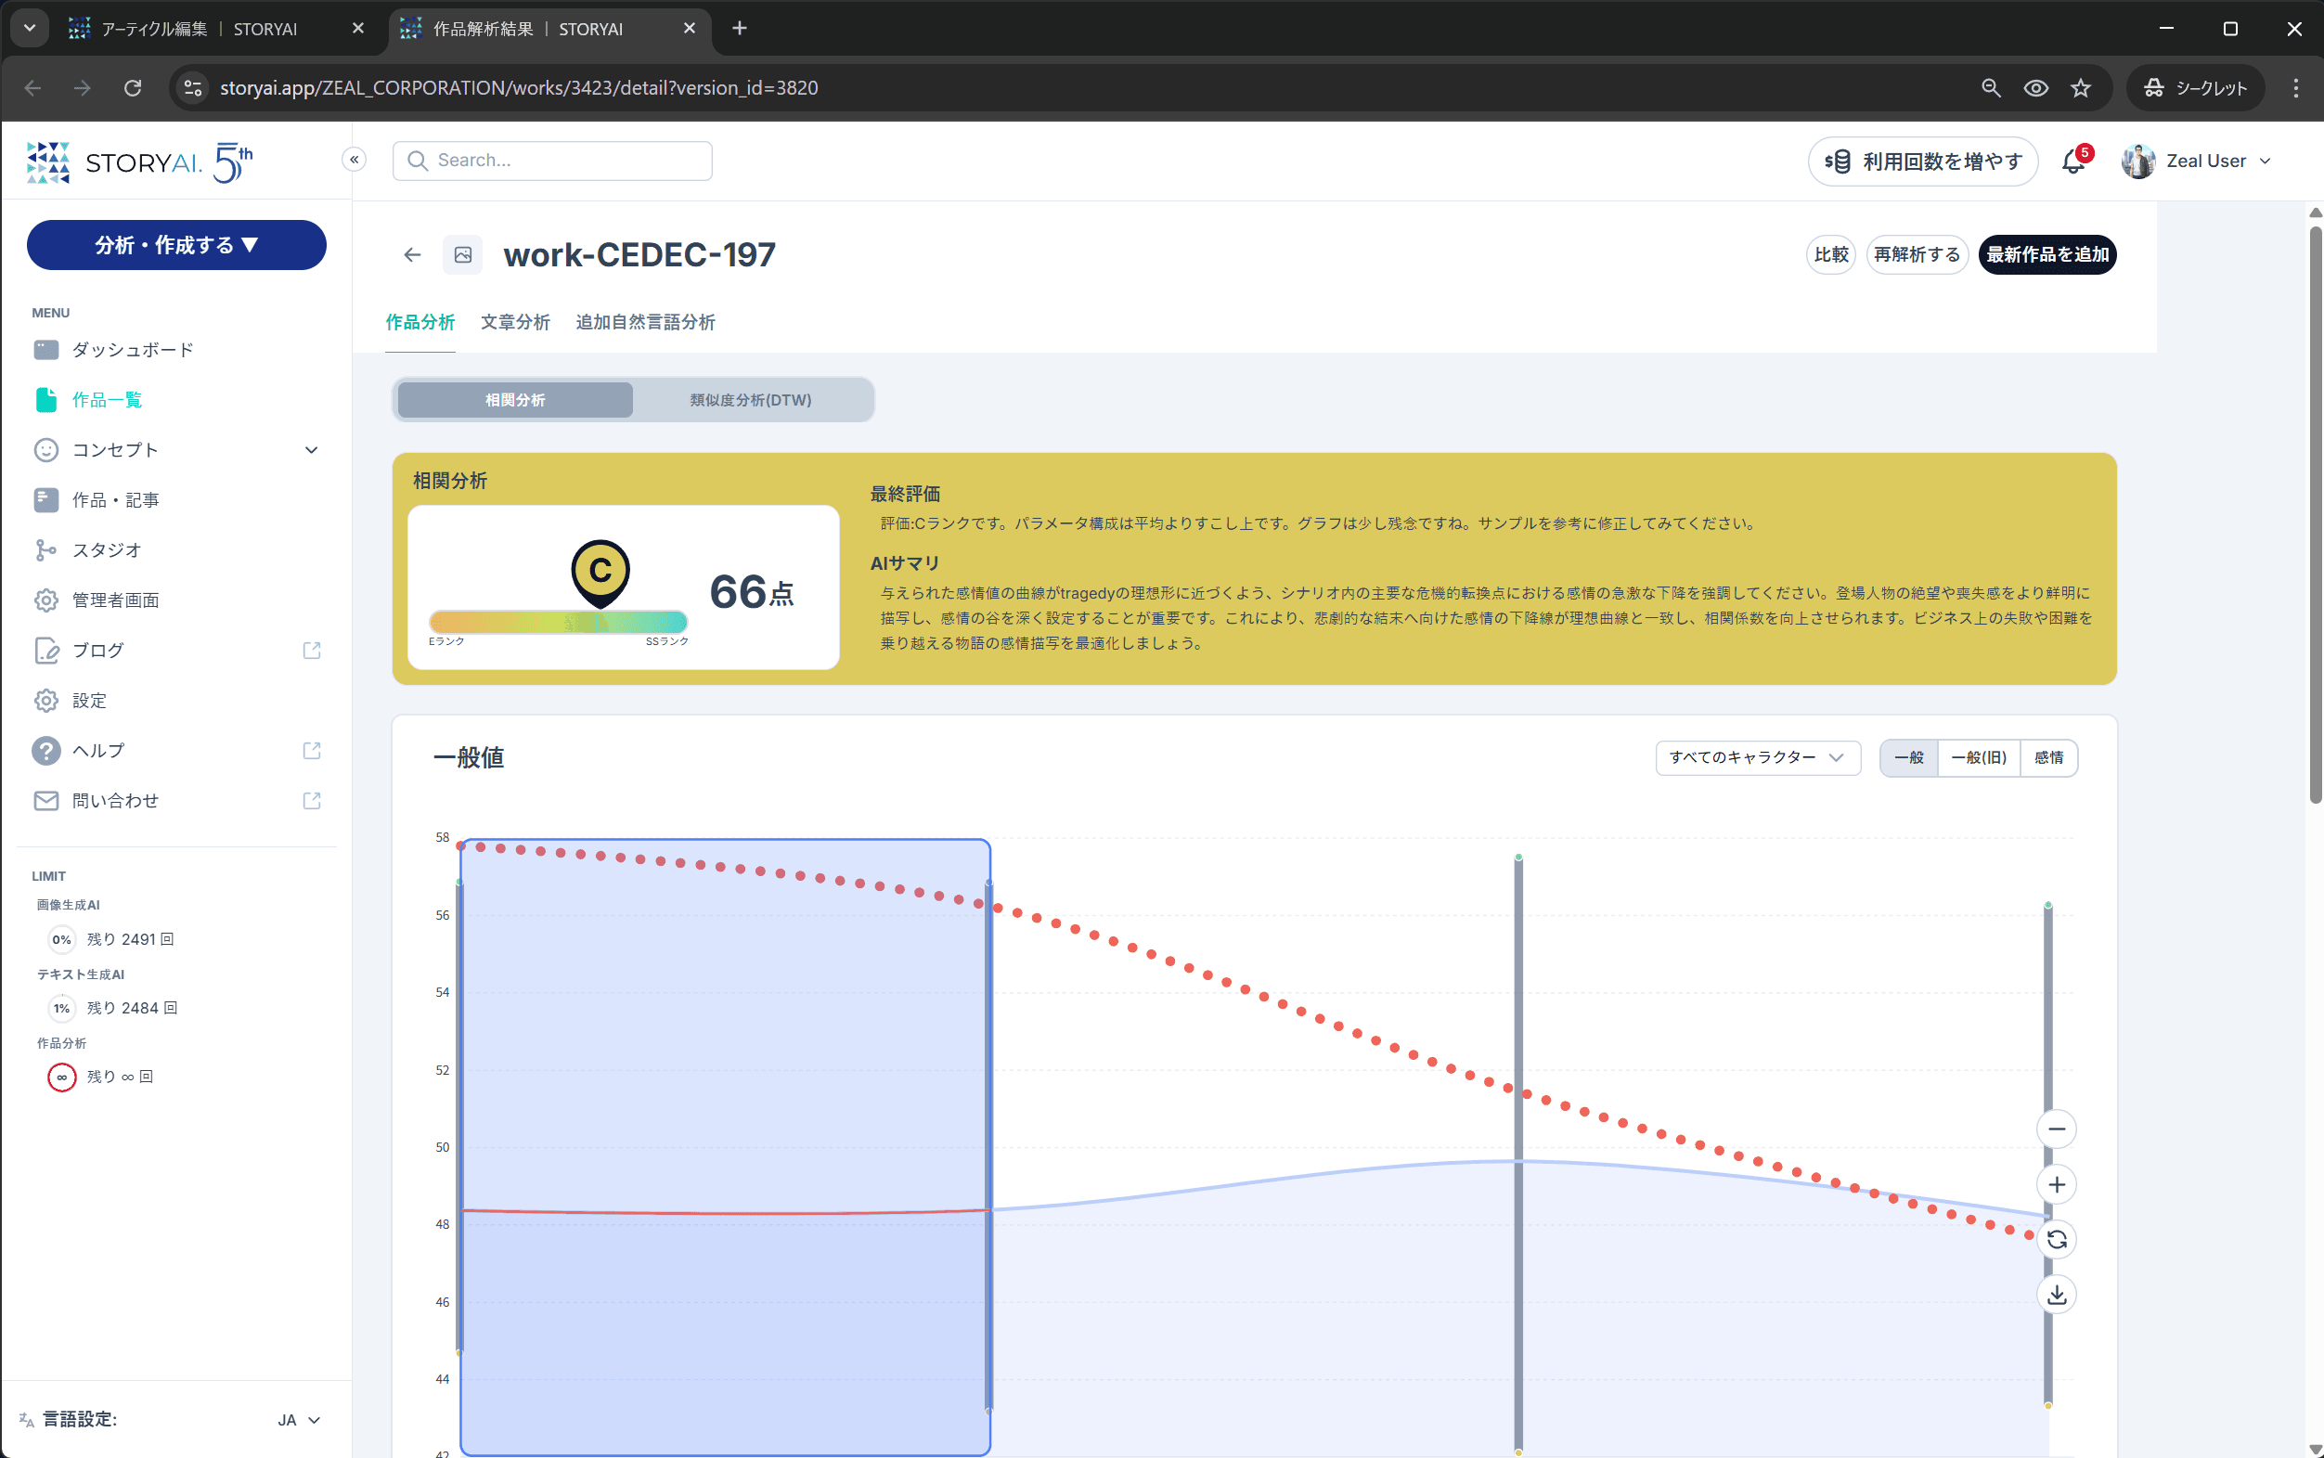Viewport: 2324px width, 1458px height.
Task: Download the chart image
Action: coord(2056,1295)
